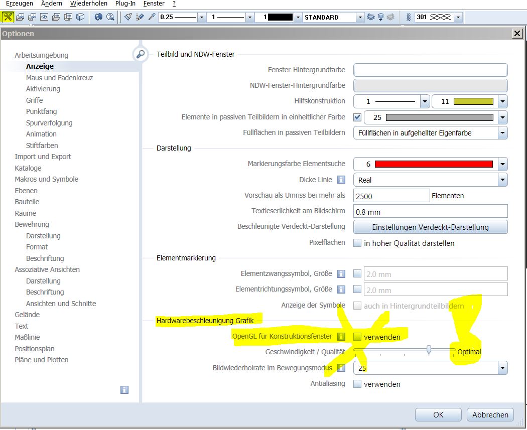Check Pixelflächen in hoher Qualität darstellen

pos(357,243)
